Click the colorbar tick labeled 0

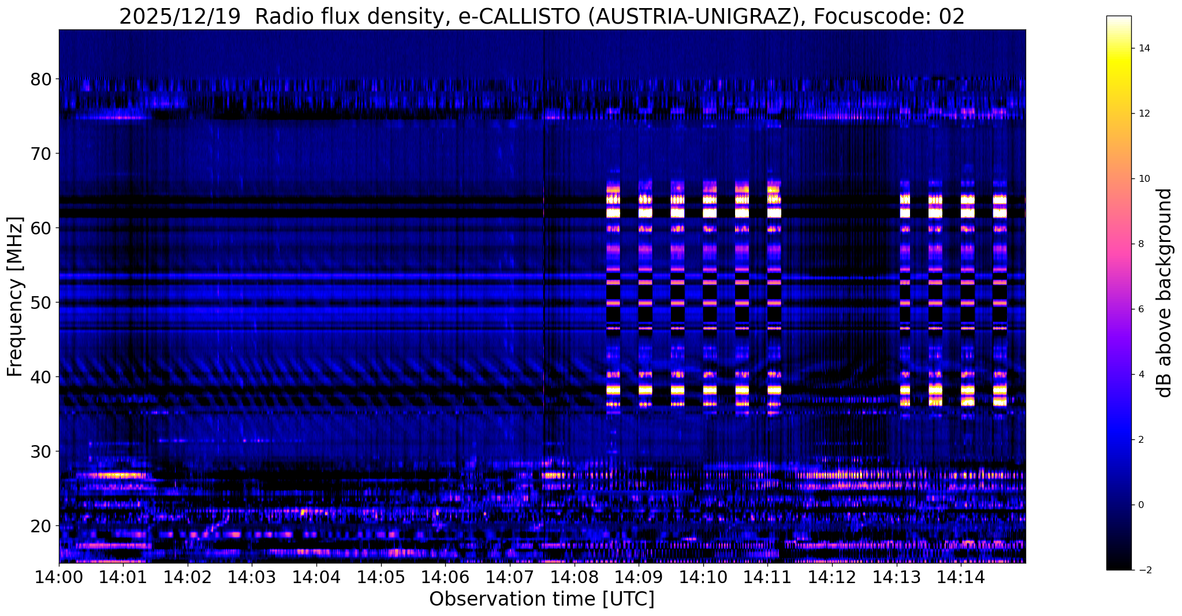[1140, 505]
